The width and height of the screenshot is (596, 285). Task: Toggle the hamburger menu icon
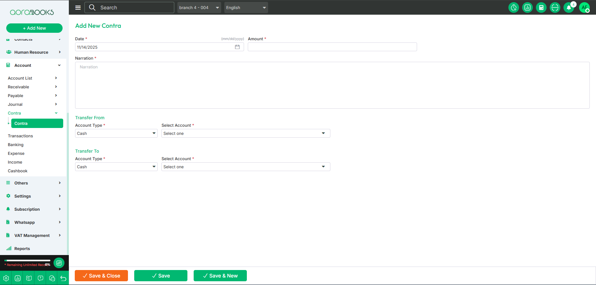[x=78, y=7]
